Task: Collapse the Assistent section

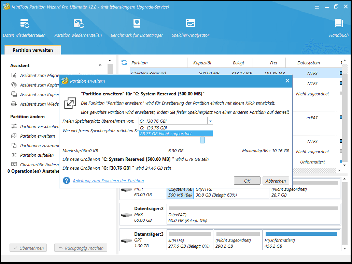Action: (x=100, y=65)
